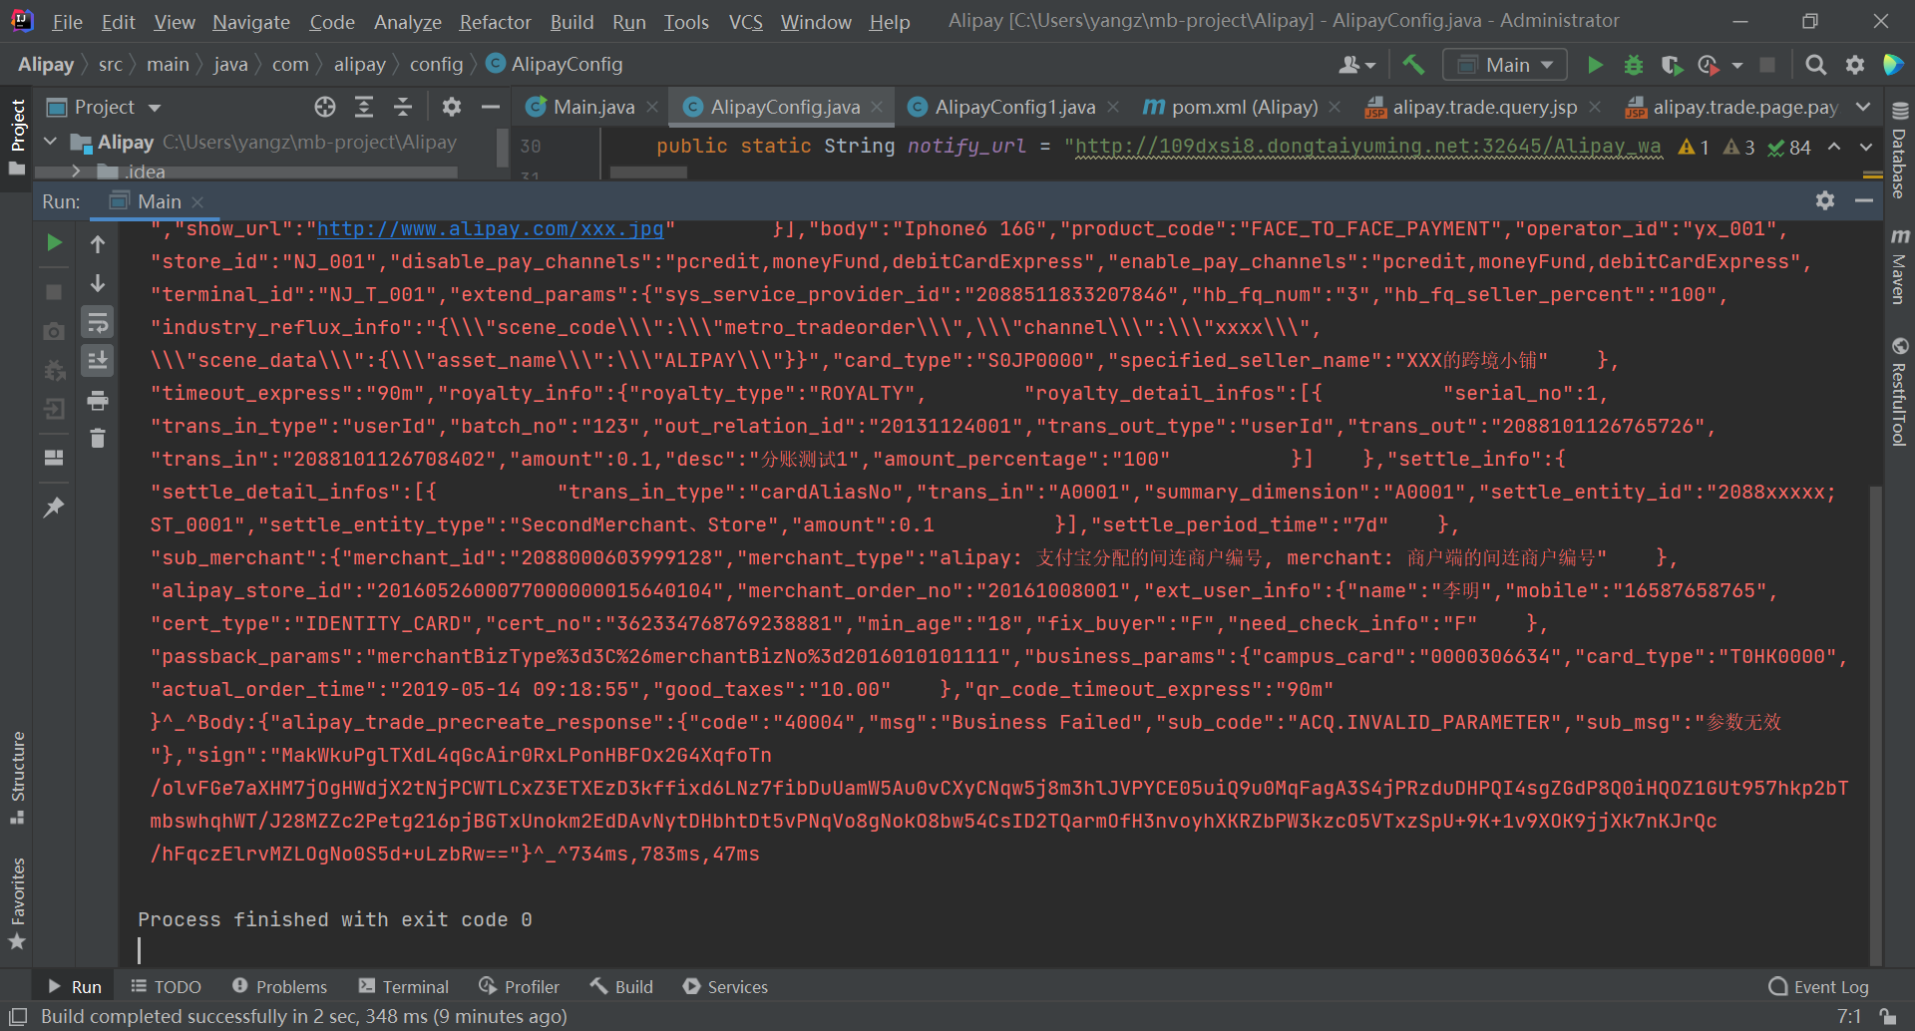
Task: Open the alipay.com/xxx.jpg link in console
Action: pyautogui.click(x=491, y=228)
